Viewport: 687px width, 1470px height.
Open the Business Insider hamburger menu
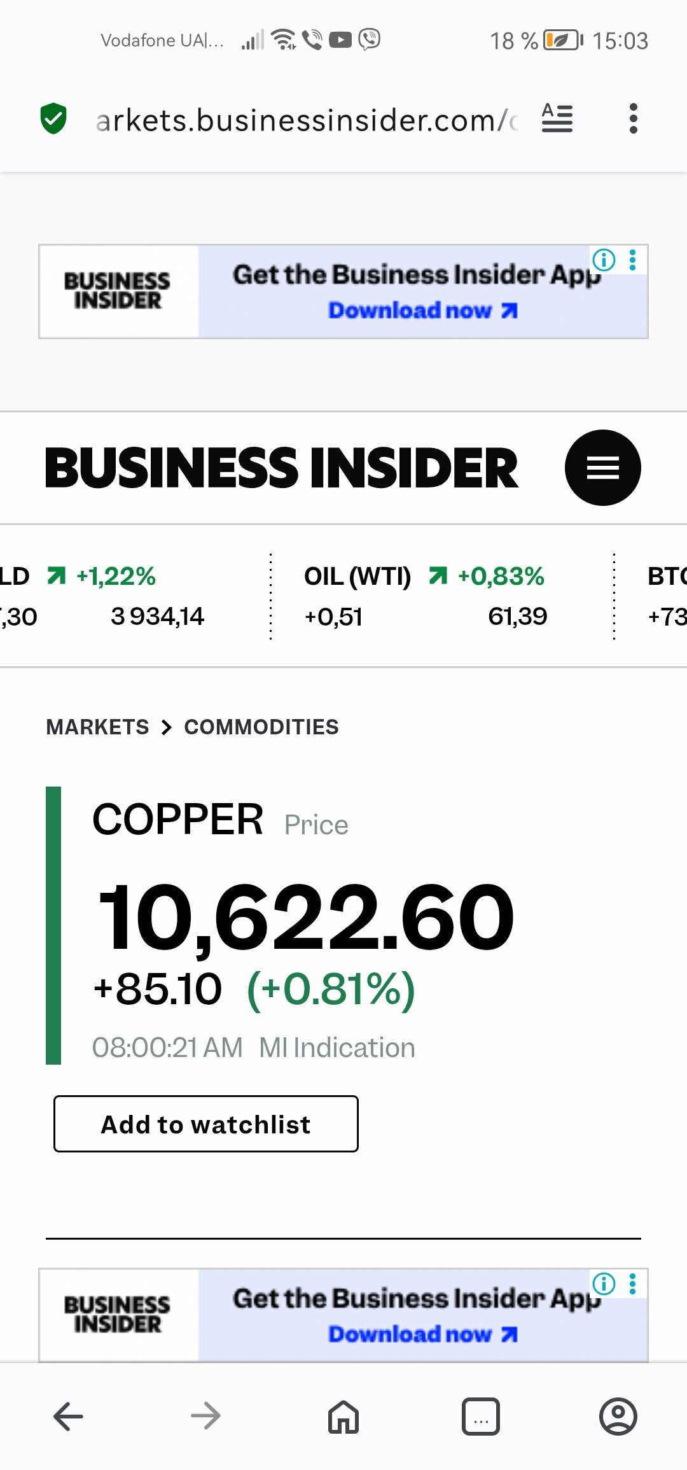602,468
